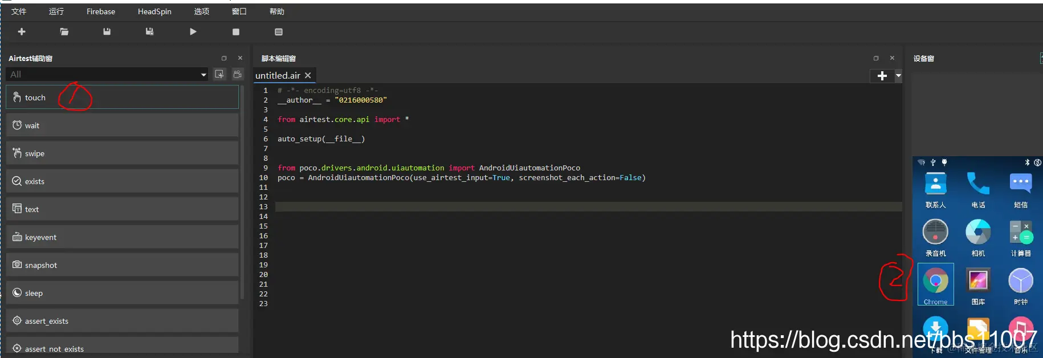Float the Airtest辅助窗 panel

coord(224,58)
